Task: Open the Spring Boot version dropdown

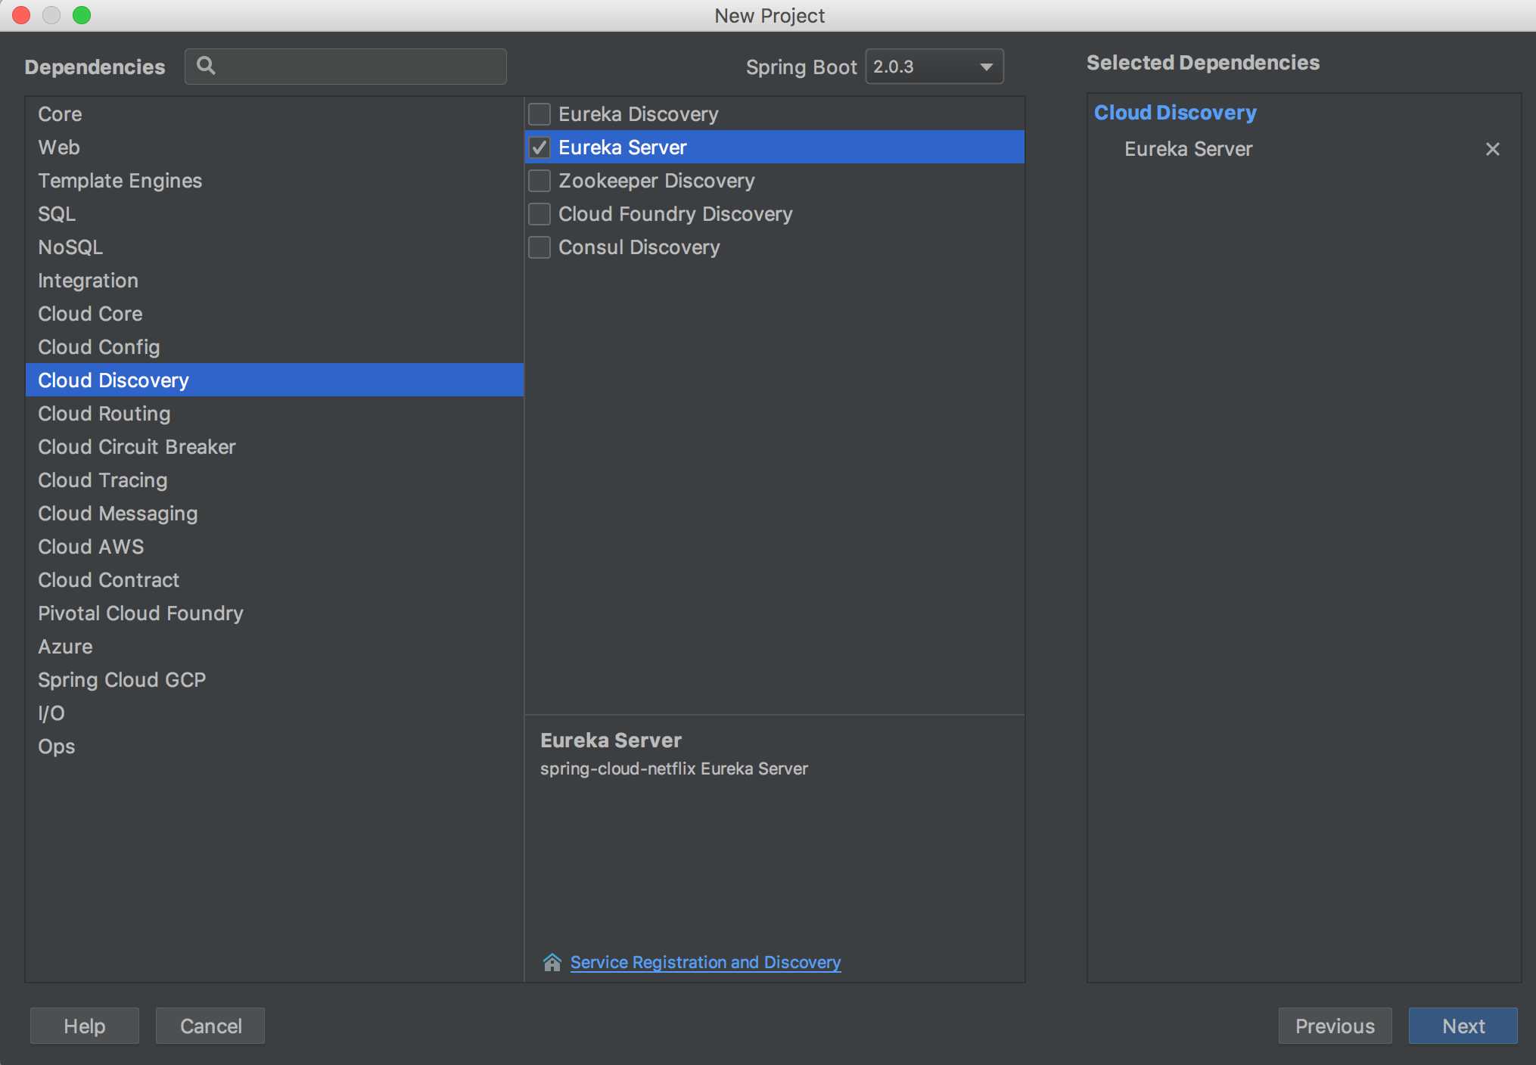Action: coord(934,67)
